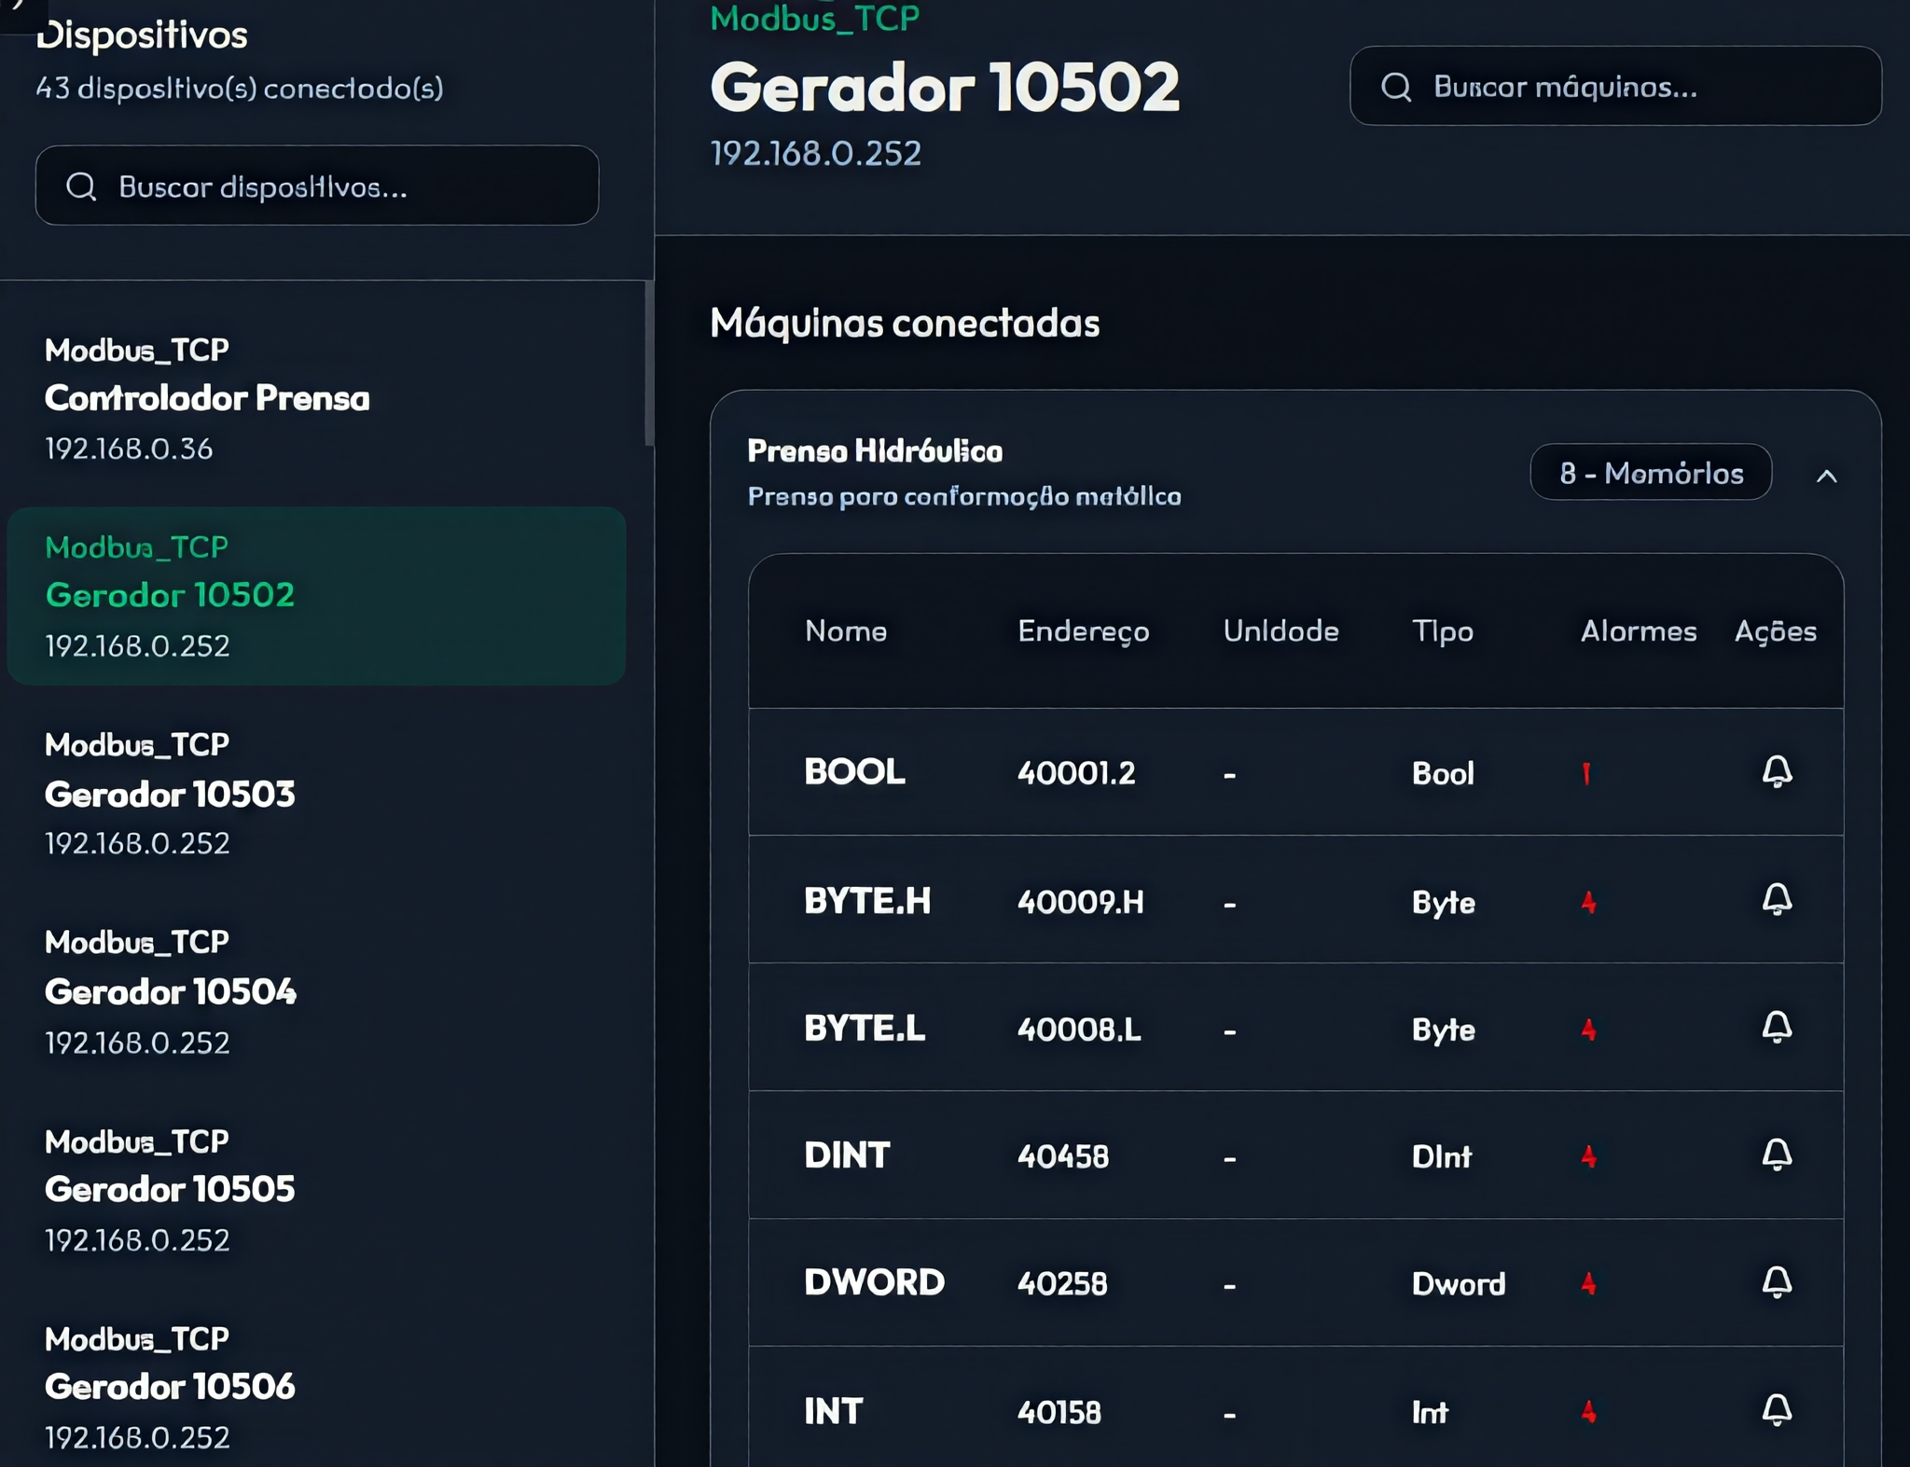Click the header IP 192.168.0.252
Viewport: 1910px width, 1467px height.
[816, 153]
